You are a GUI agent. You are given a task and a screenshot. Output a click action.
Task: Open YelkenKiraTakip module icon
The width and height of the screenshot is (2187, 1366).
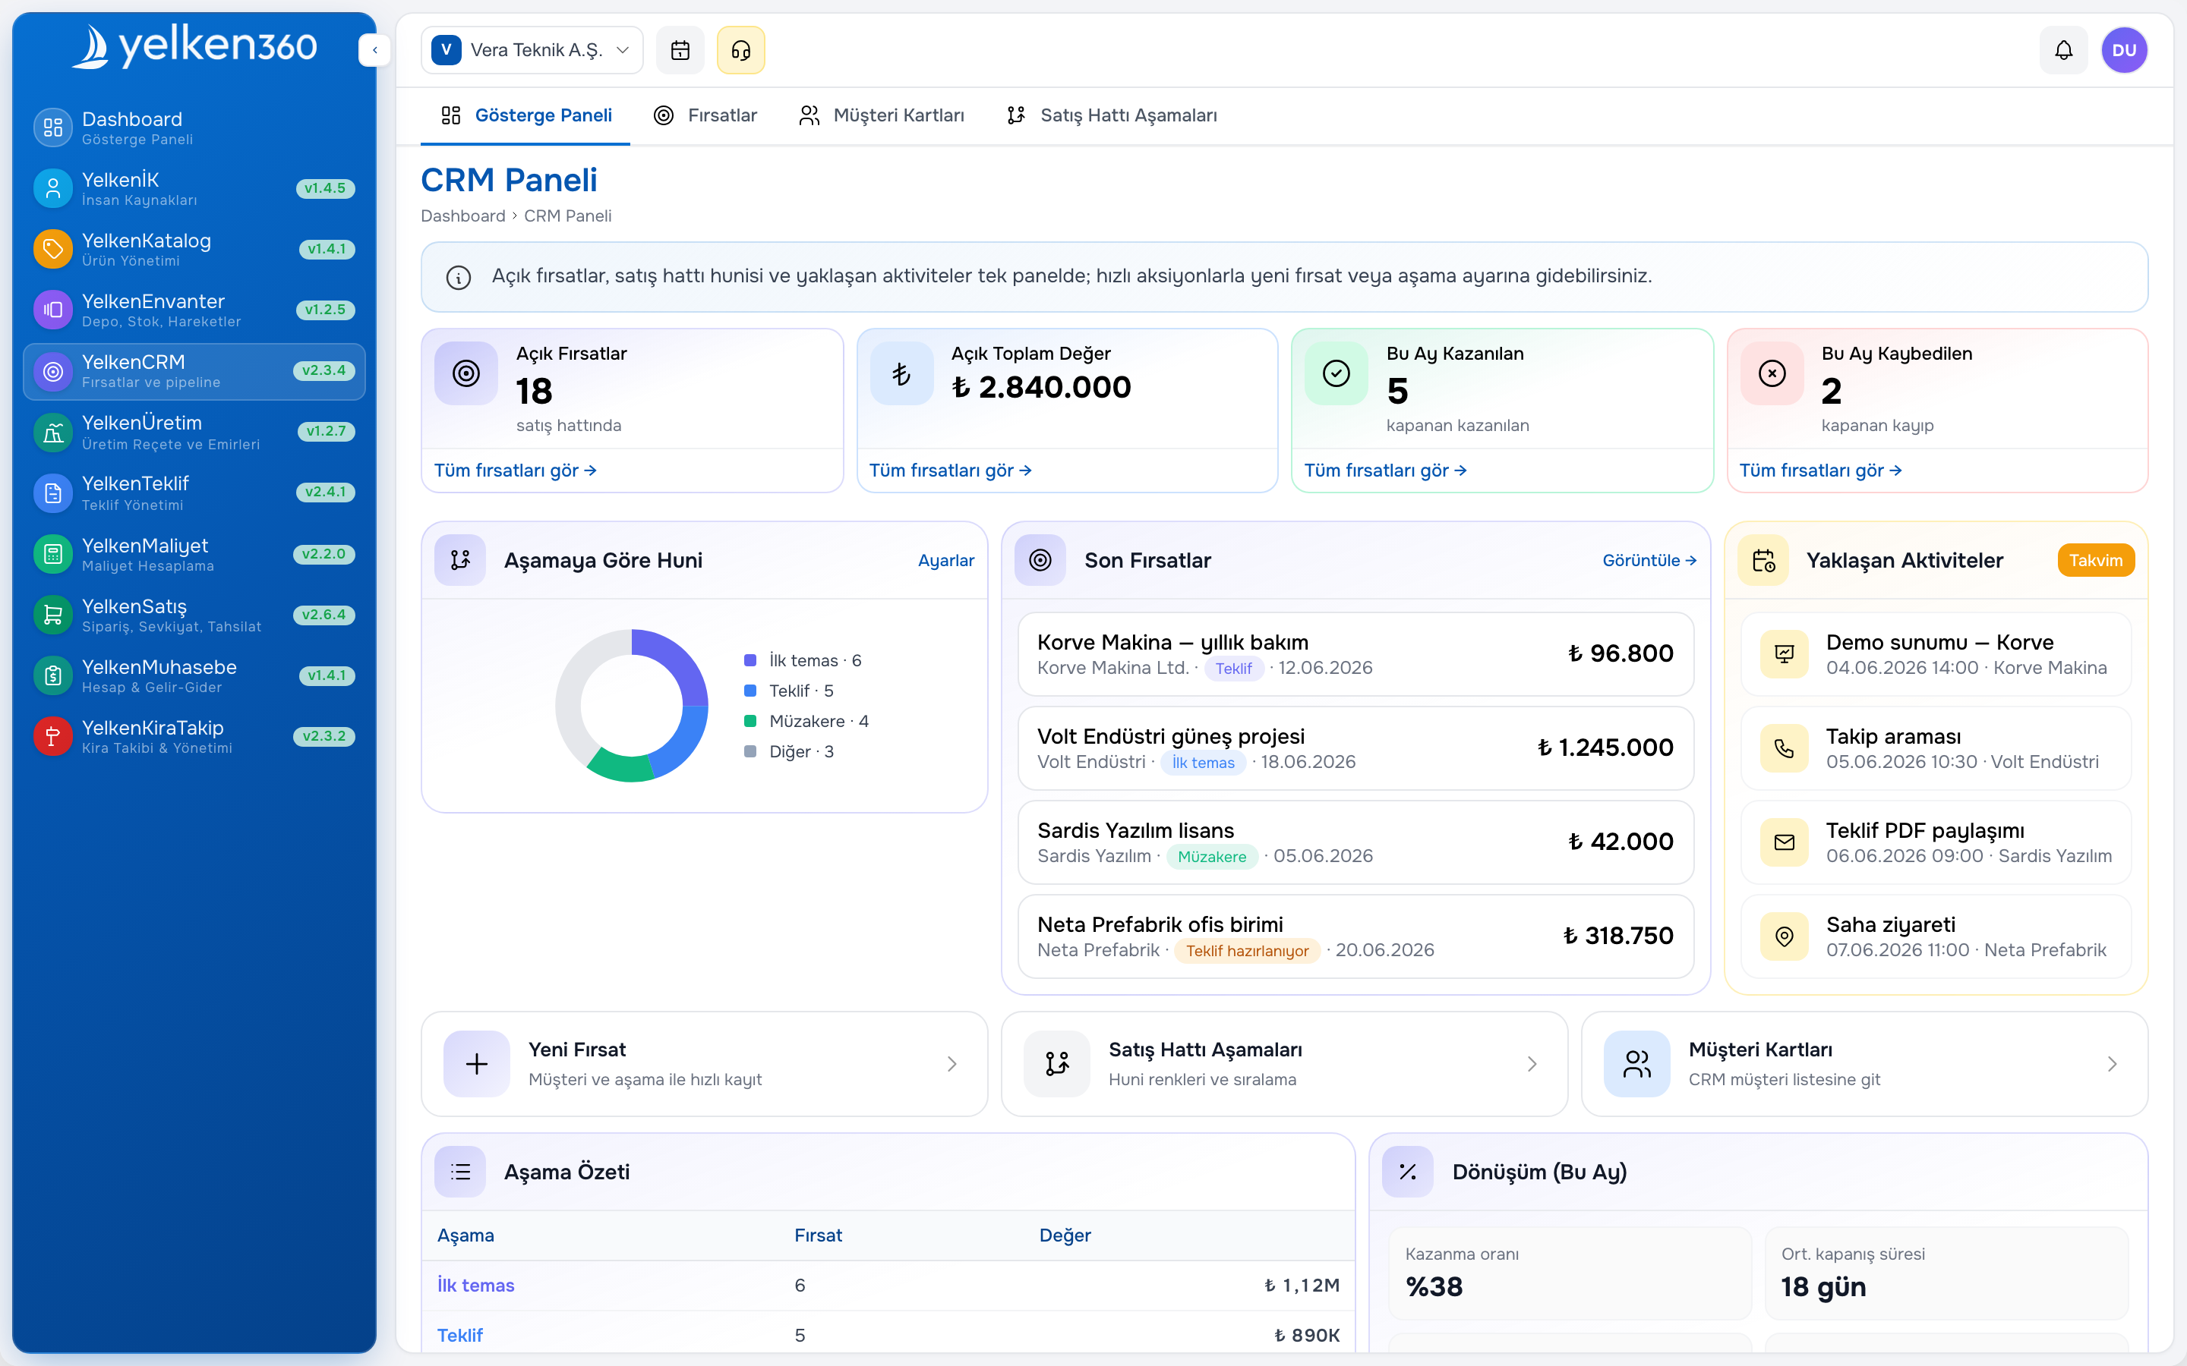pyautogui.click(x=52, y=736)
